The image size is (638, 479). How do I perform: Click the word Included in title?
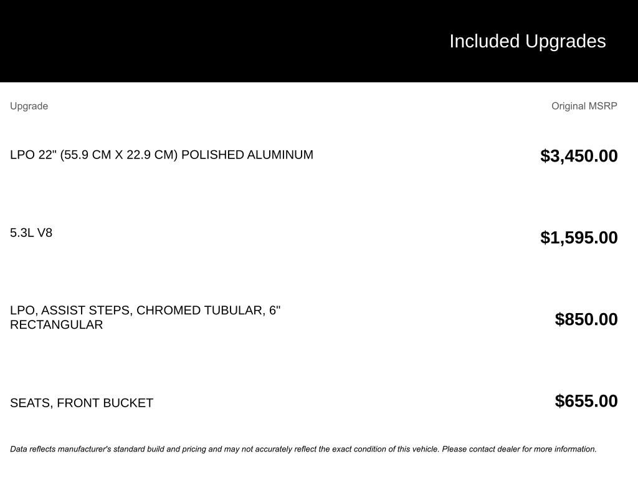484,41
